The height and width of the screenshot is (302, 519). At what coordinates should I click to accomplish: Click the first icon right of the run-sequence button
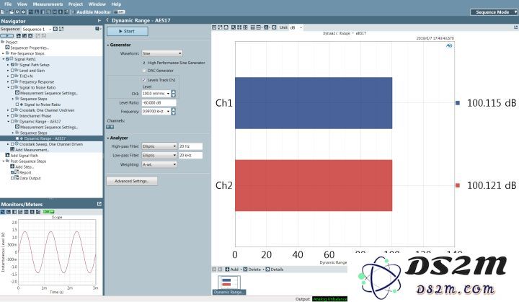(19, 36)
